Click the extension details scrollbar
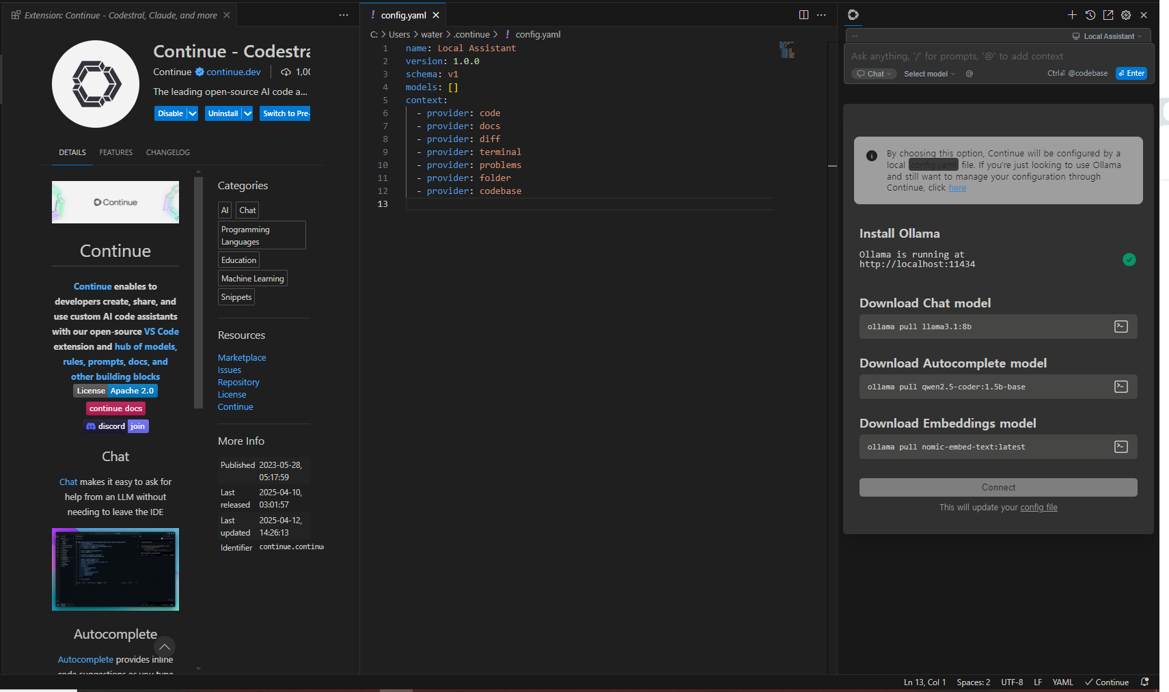 199,292
